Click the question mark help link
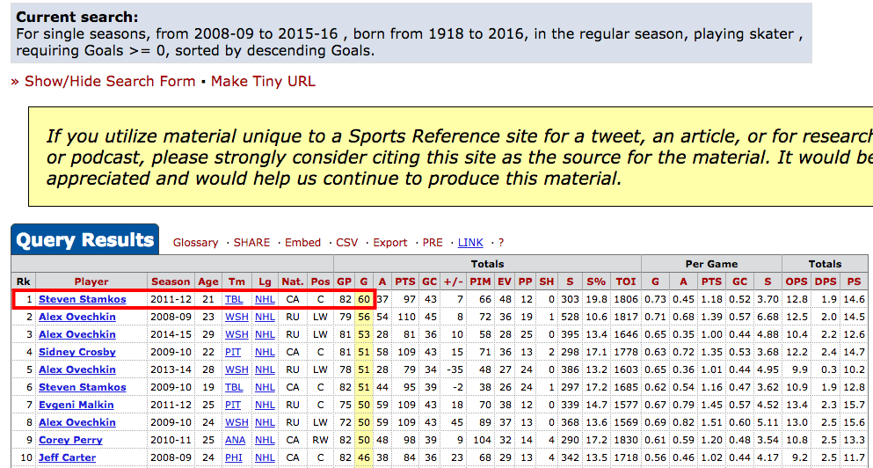 pyautogui.click(x=501, y=243)
